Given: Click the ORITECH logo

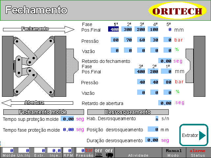Looking at the screenshot, I should [x=179, y=11].
